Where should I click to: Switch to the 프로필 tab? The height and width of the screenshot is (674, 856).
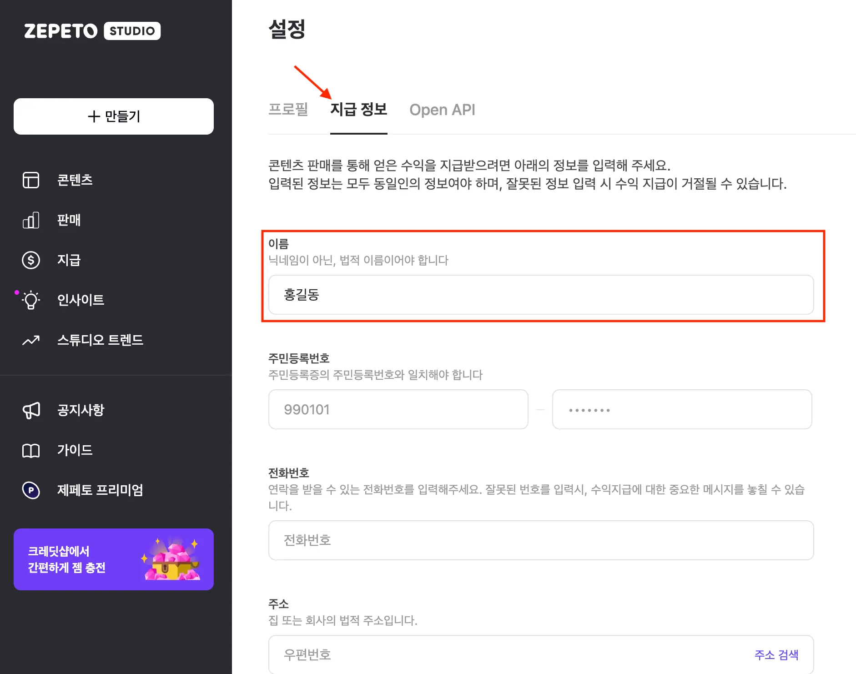pyautogui.click(x=288, y=110)
